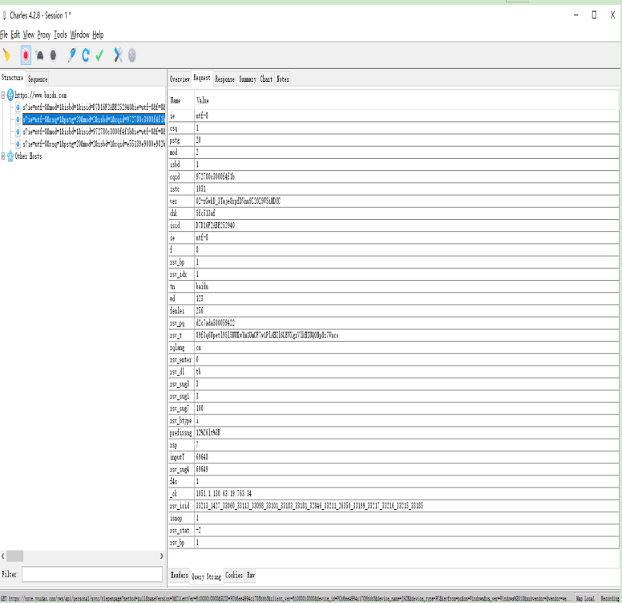Screen dimensions: 622x603
Task: Toggle breakpoints with the hexagon icon
Action: (x=53, y=55)
